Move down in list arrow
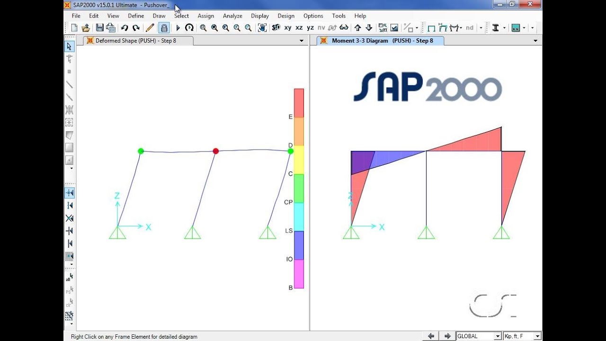Screen dimensions: 606x341 point(369,28)
